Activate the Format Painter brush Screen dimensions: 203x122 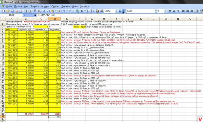[59, 11]
